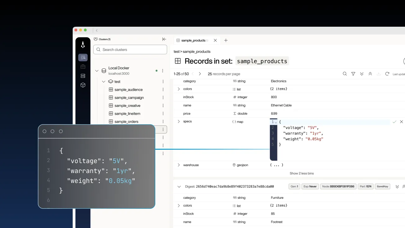Refresh records with the reload icon
Image resolution: width=405 pixels, height=228 pixels.
(x=387, y=74)
